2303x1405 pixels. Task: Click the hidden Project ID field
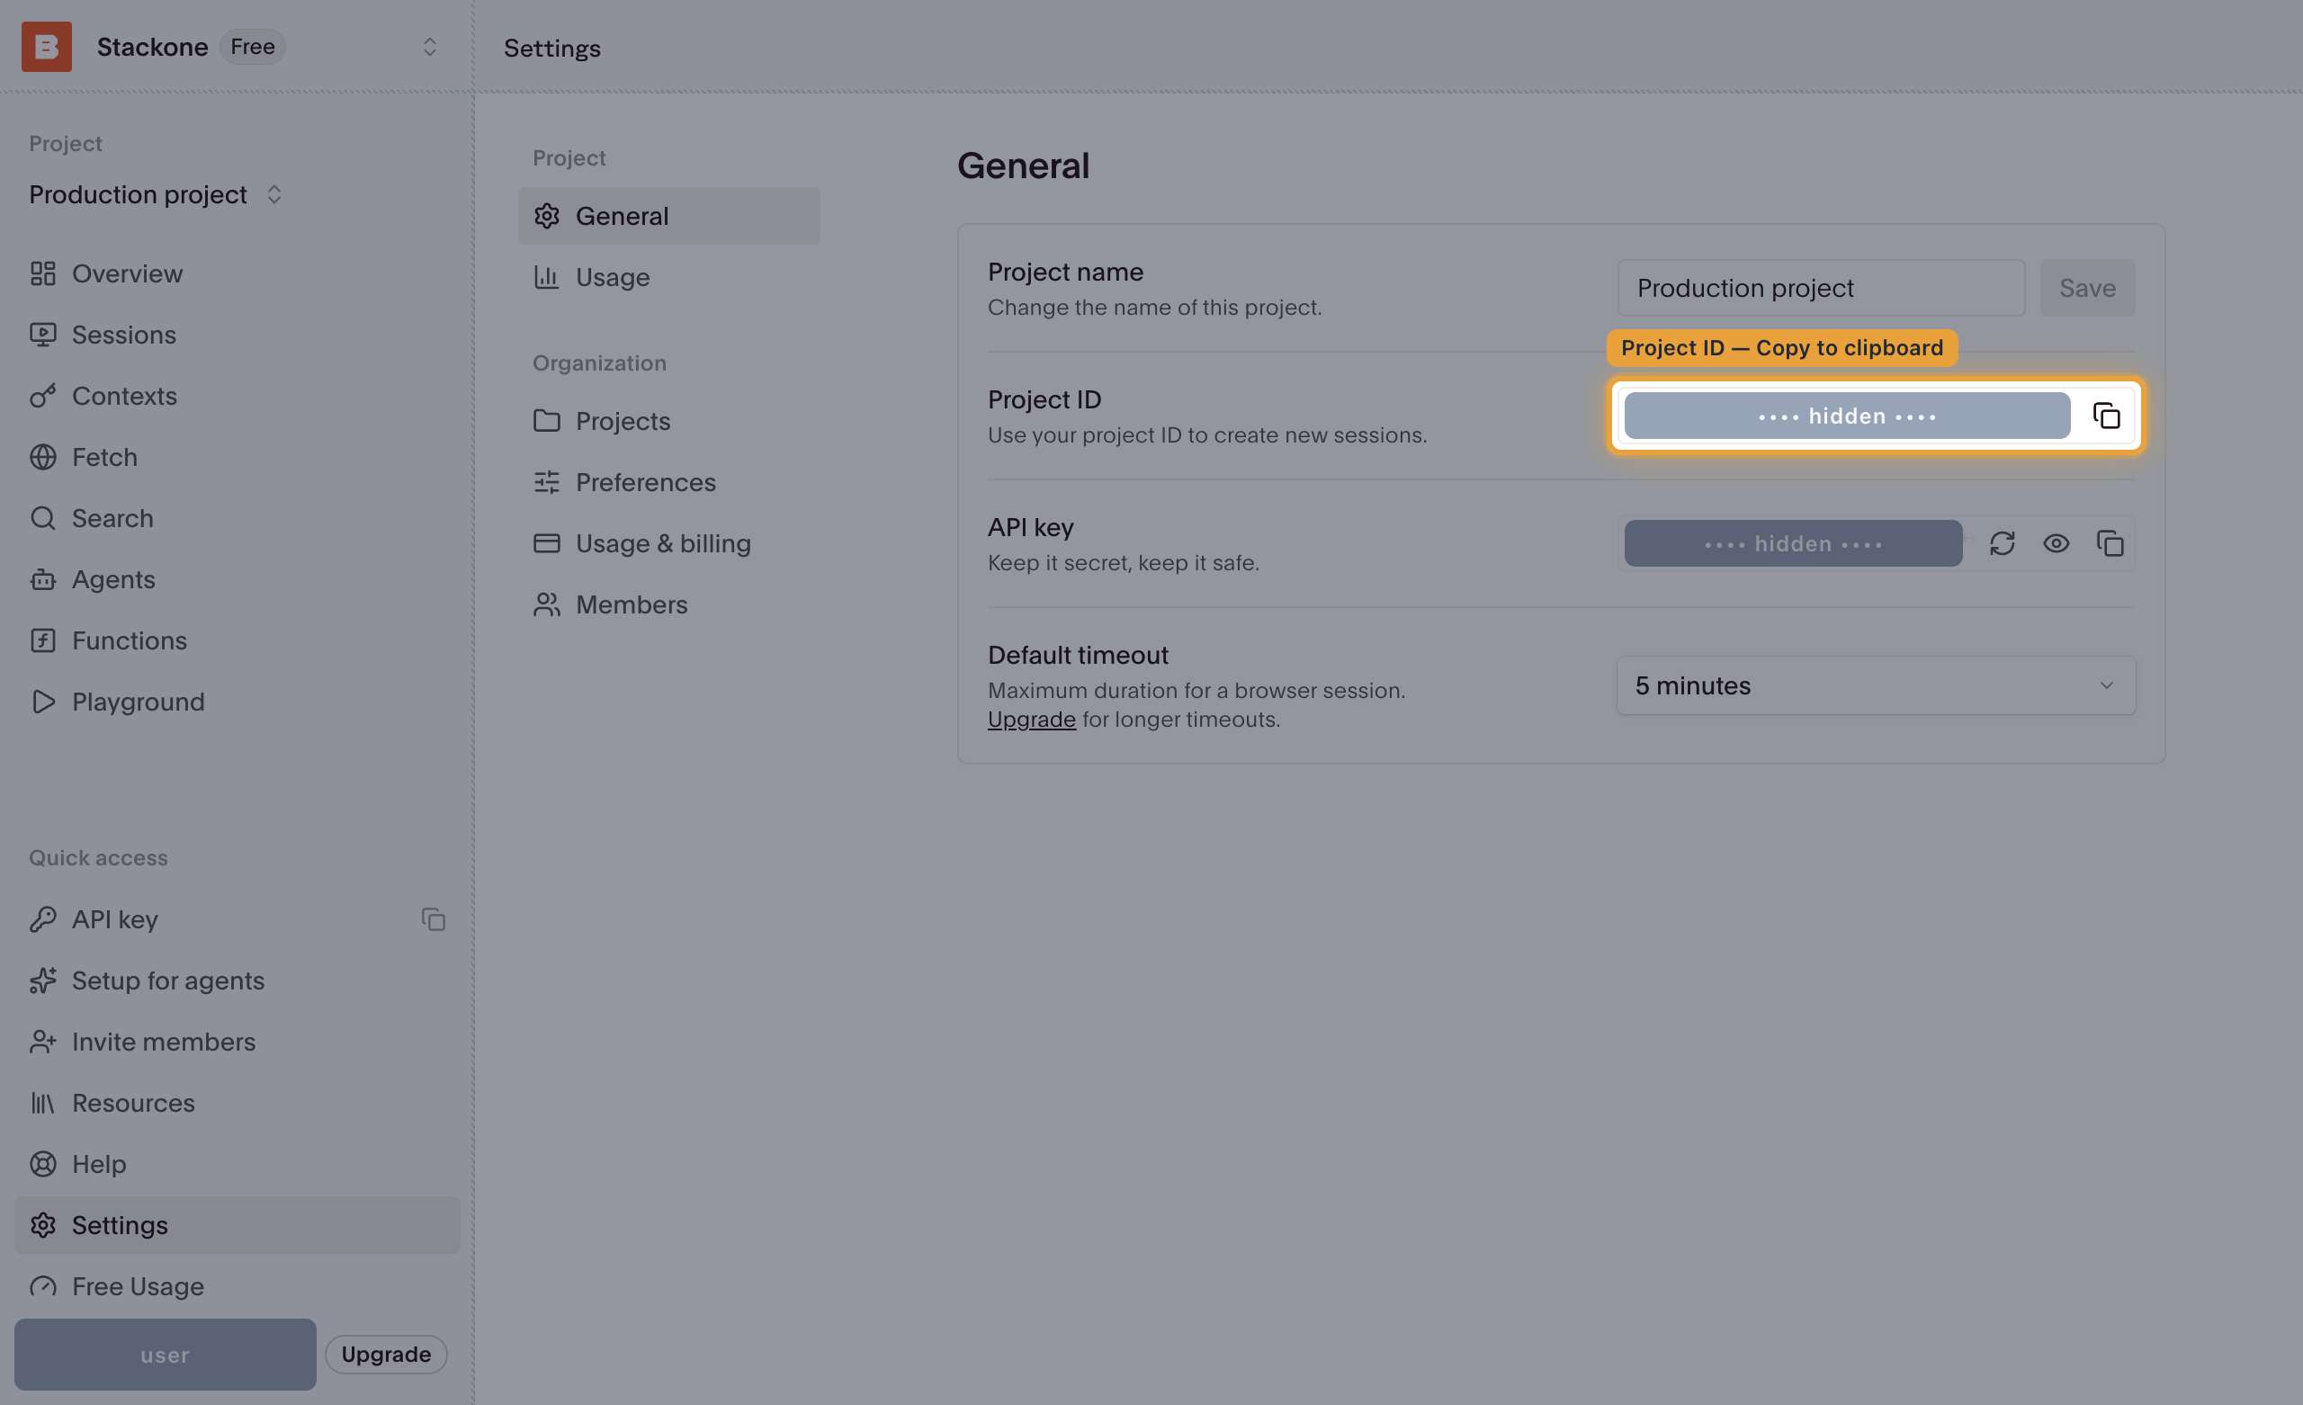click(x=1847, y=416)
